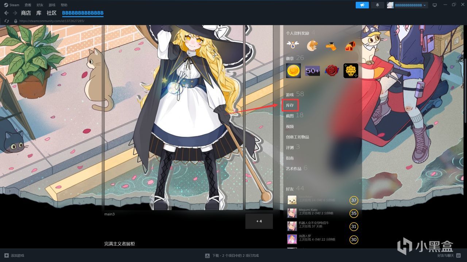Switch to the 库 tab

pos(39,13)
